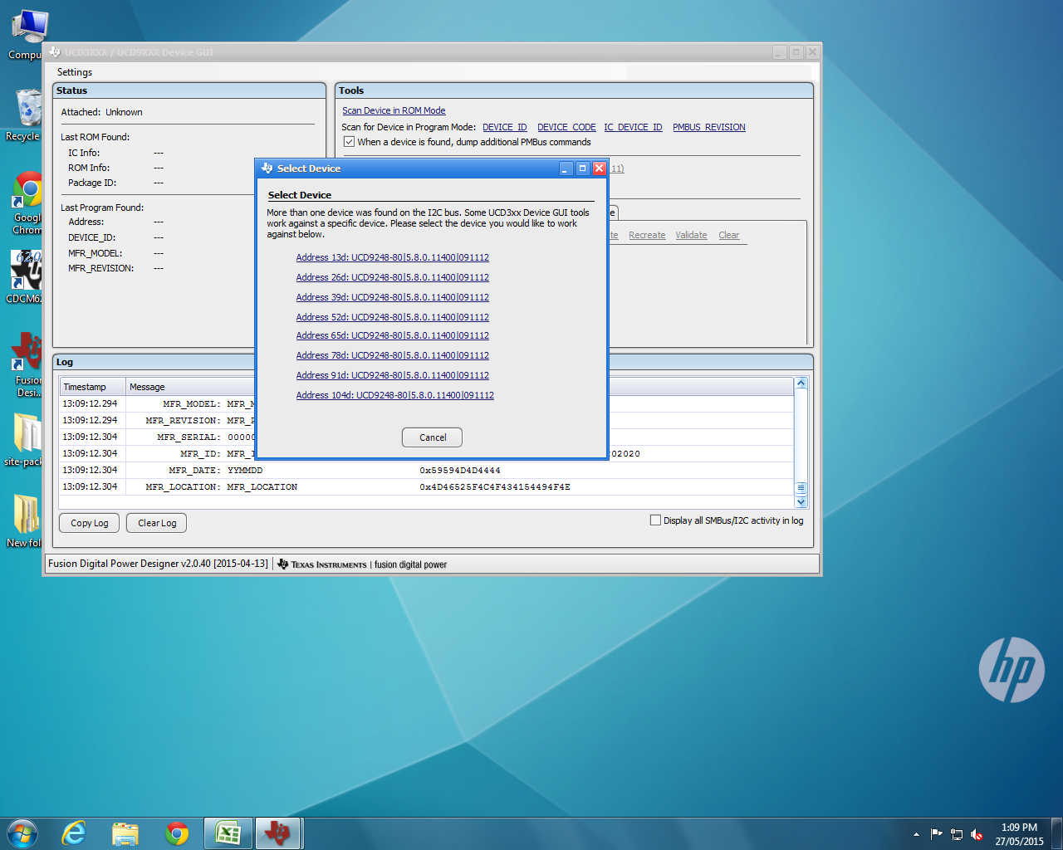Close the Select Device dialog window
Viewport: 1063px width, 850px height.
click(599, 169)
